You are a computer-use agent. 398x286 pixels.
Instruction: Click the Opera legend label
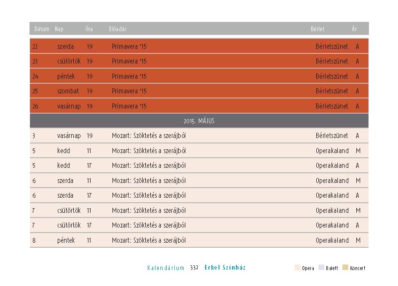(x=308, y=268)
